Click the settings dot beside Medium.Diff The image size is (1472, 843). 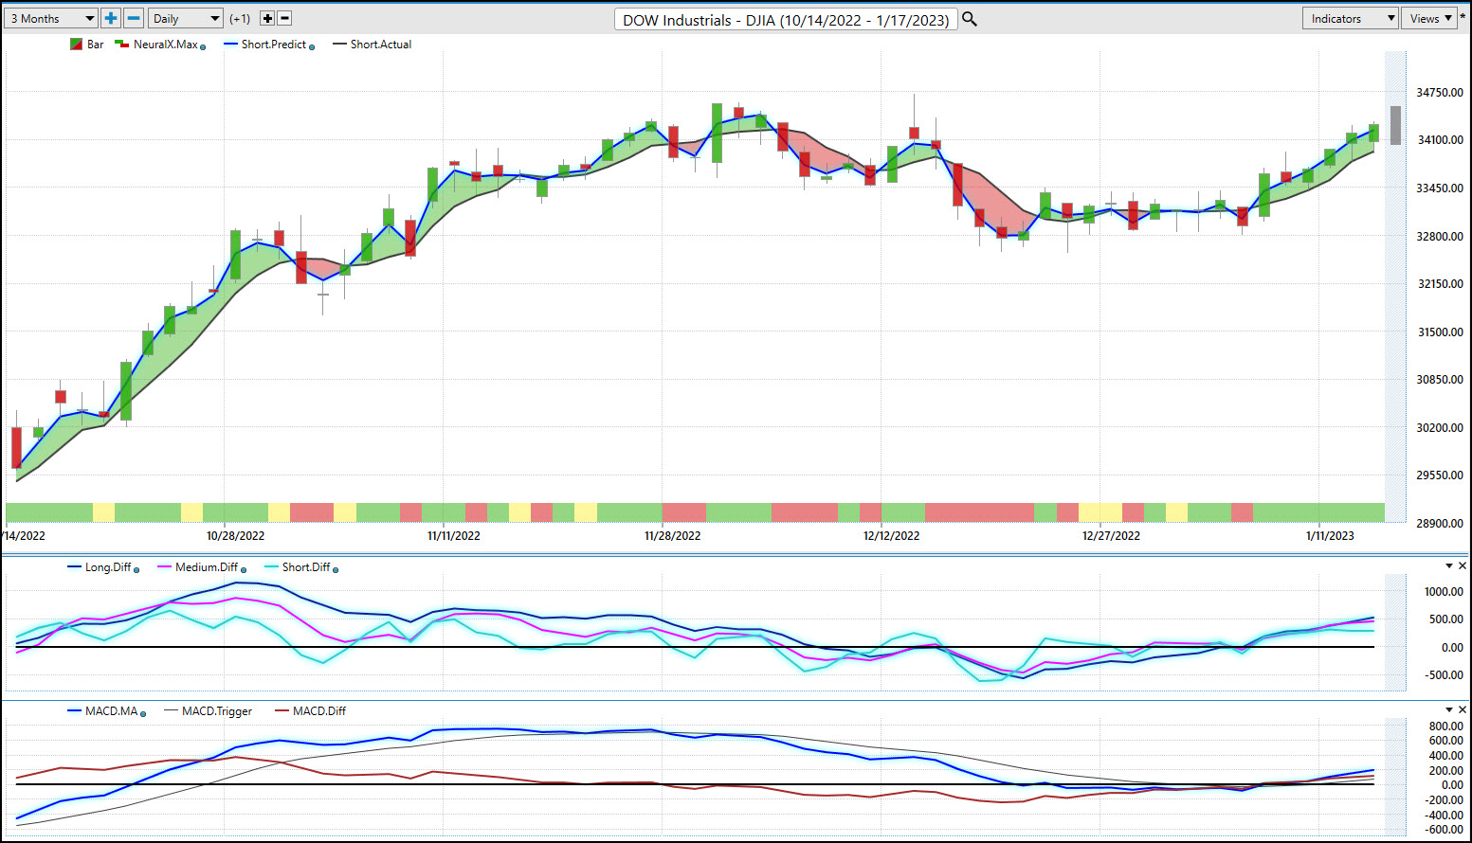click(244, 569)
